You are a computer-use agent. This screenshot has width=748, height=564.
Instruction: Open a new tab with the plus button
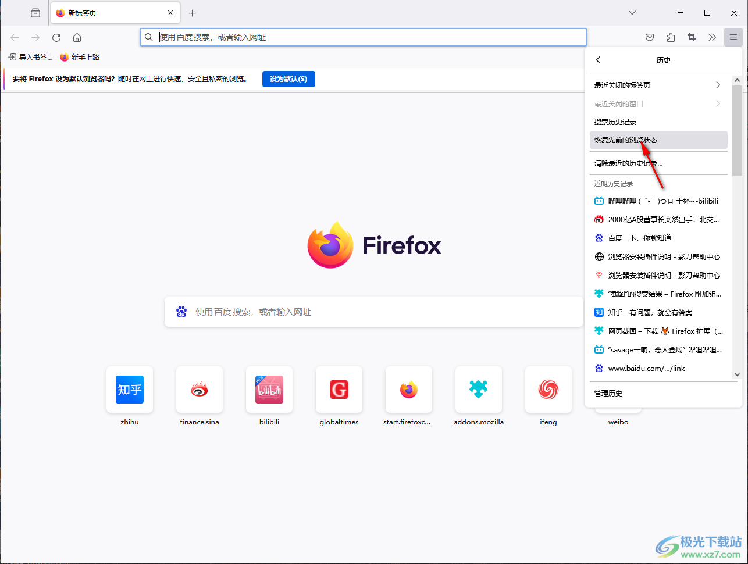[193, 13]
